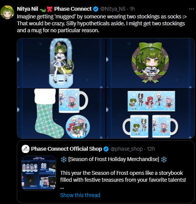Click the blue verified badge beside Phase Connect
Image resolution: width=196 pixels, height=204 pixels.
96,9
